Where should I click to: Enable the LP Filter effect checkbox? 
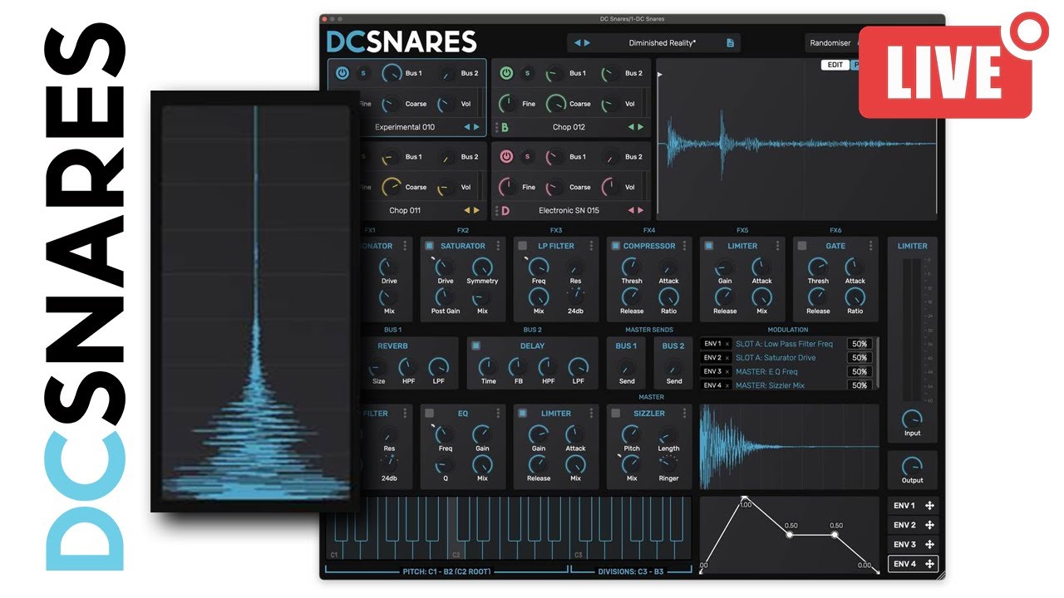[x=523, y=246]
